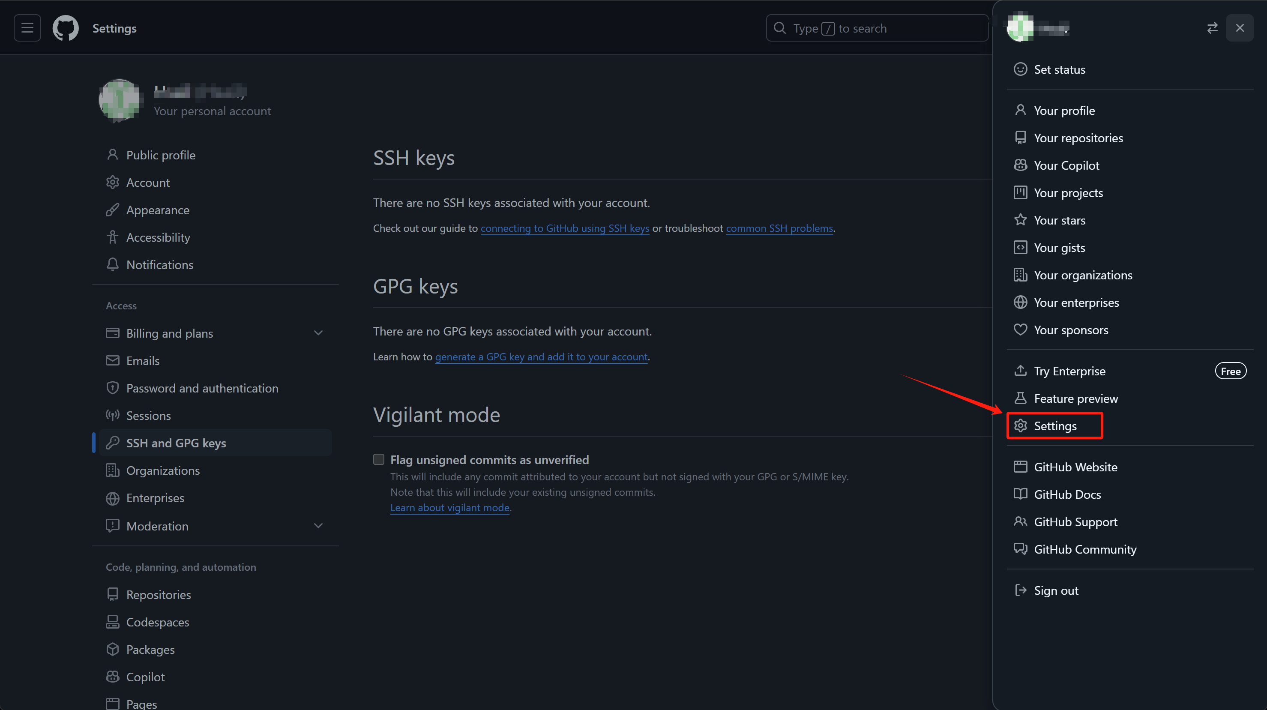This screenshot has width=1267, height=710.
Task: Select Organizations in the sidebar
Action: (215, 470)
